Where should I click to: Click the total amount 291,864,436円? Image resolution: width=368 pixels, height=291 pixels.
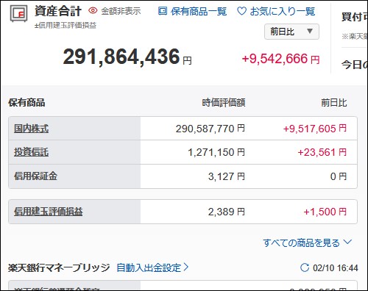127,57
